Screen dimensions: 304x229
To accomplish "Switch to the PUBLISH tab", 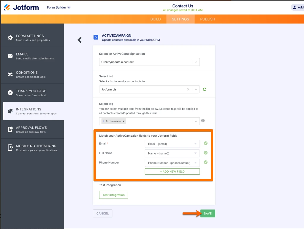I will (x=207, y=19).
